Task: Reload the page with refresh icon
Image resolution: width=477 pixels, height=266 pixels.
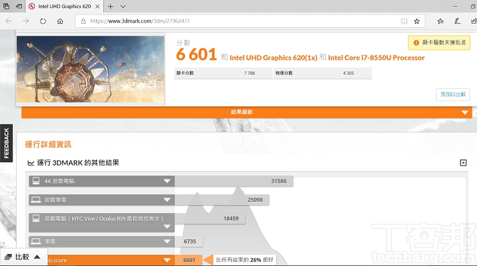Action: (x=43, y=21)
